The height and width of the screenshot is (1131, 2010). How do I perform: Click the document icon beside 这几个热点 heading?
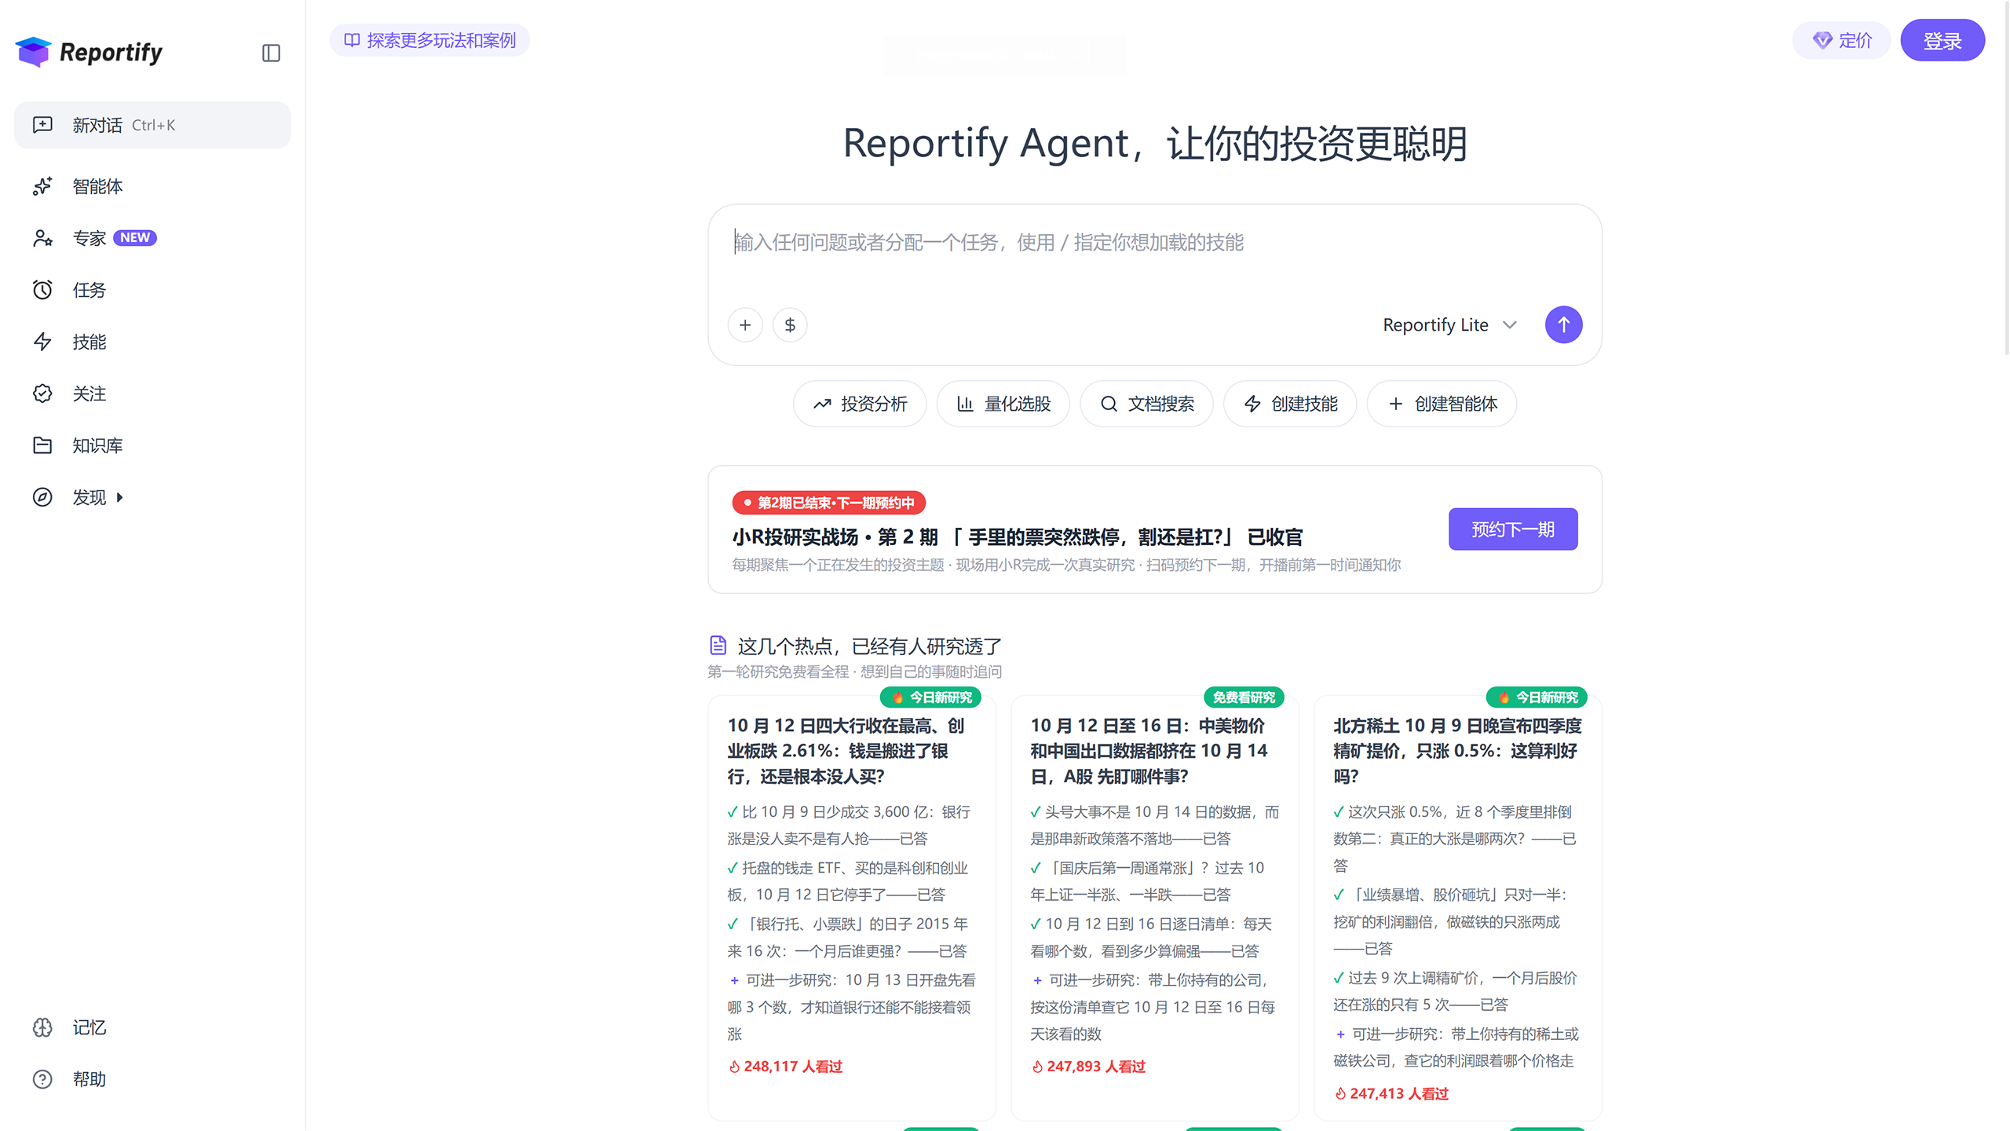[718, 646]
